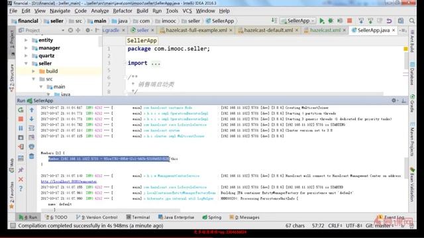This screenshot has height=238, width=424.
Task: Open the File menu
Action: click(13, 11)
